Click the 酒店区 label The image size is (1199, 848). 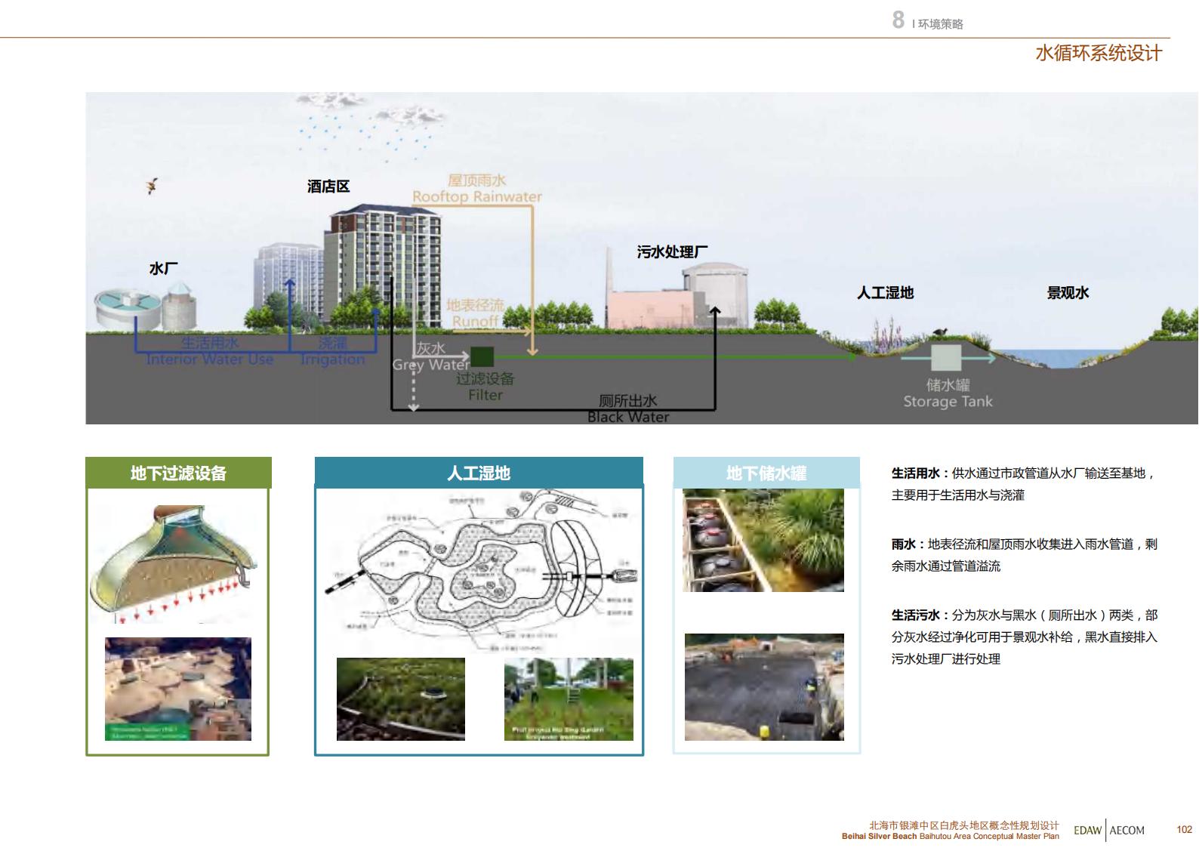328,187
